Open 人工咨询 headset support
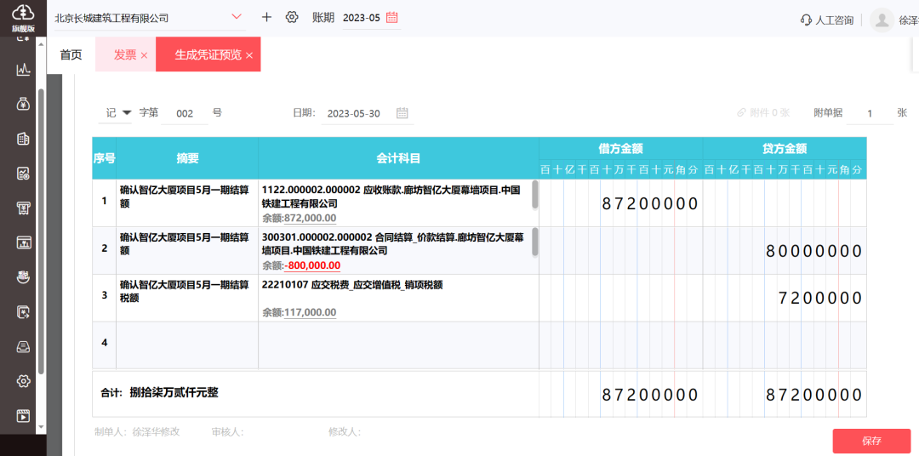The height and width of the screenshot is (456, 919). [x=826, y=20]
